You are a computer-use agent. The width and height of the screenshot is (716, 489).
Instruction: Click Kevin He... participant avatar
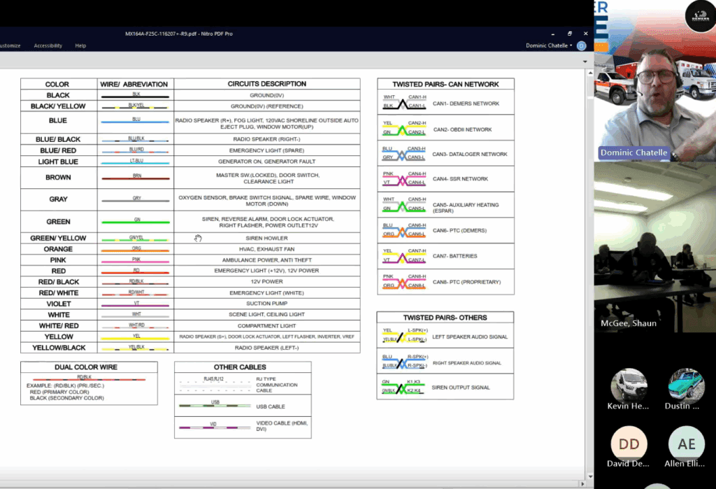coord(629,386)
